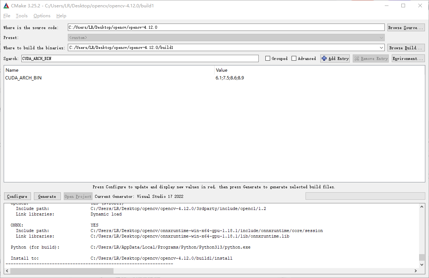Viewport: 429px width, 278px height.
Task: Click the opencl/1.2 include path line
Action: (x=178, y=208)
